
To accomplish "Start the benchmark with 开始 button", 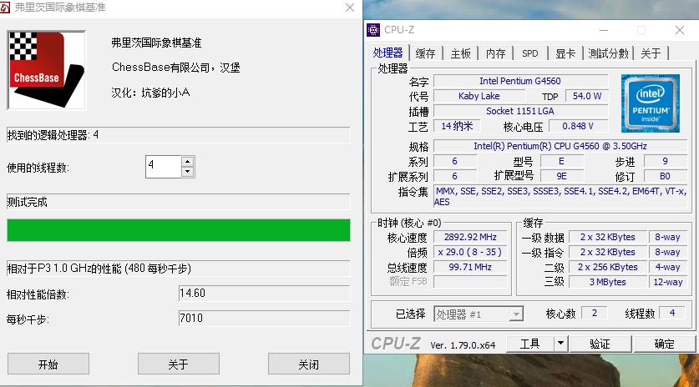I will click(x=48, y=364).
